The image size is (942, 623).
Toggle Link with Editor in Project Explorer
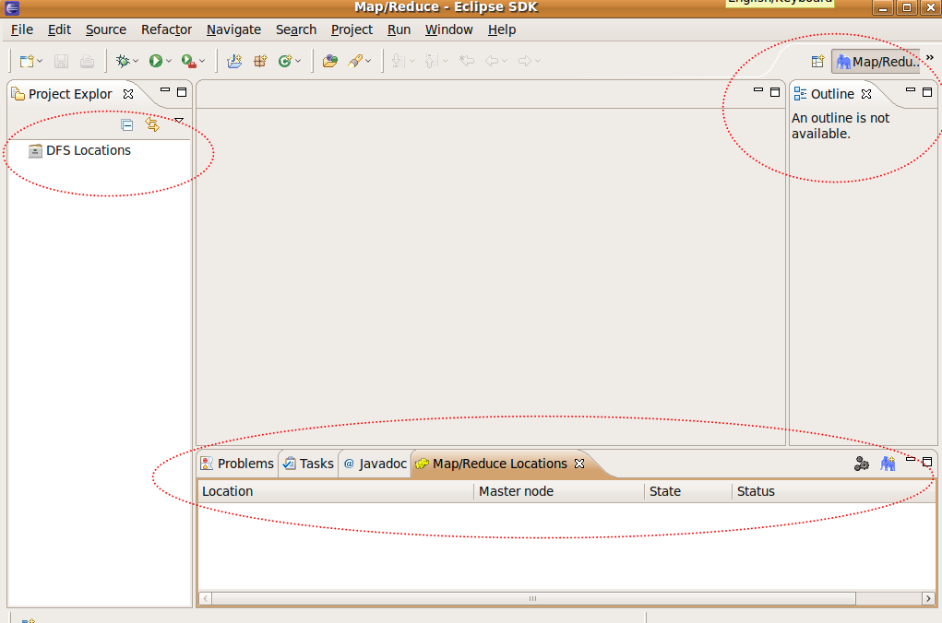(x=151, y=124)
